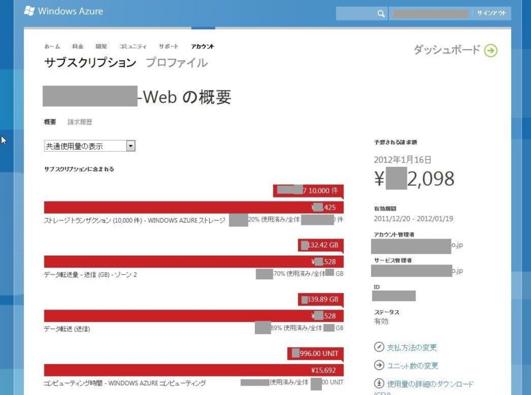Click the ユニット数の変更 arrow icon
Screen dimensions: 531x395
click(378, 365)
